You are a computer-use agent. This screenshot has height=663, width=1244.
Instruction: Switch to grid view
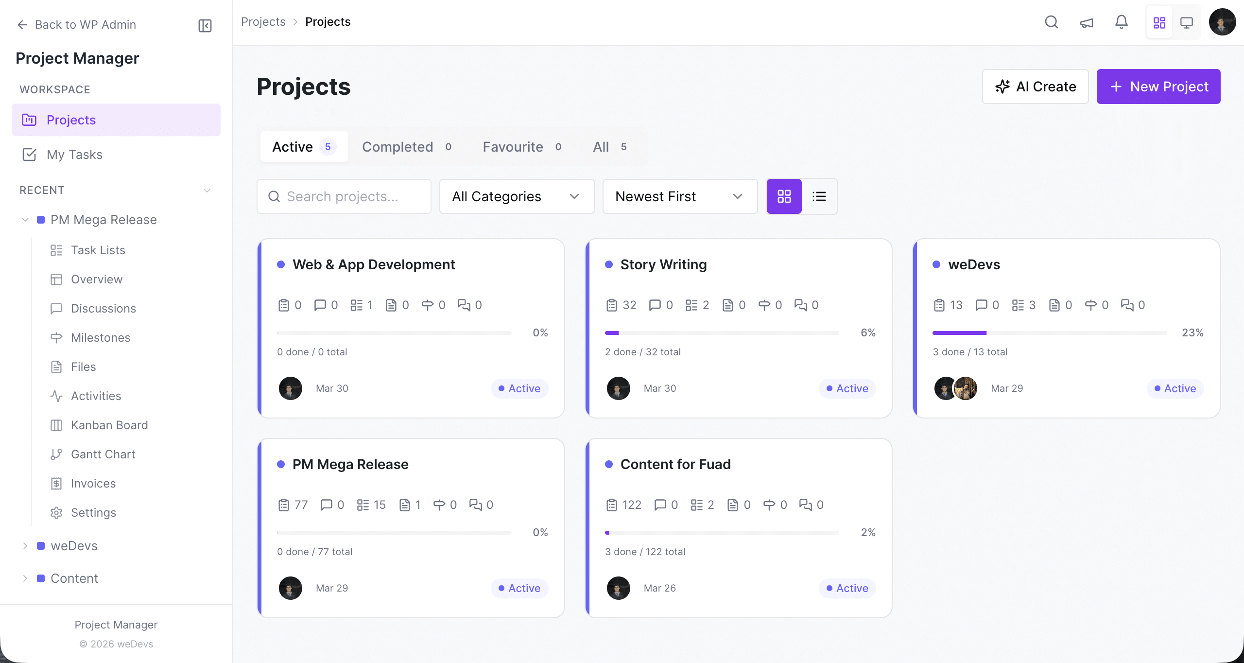coord(784,196)
